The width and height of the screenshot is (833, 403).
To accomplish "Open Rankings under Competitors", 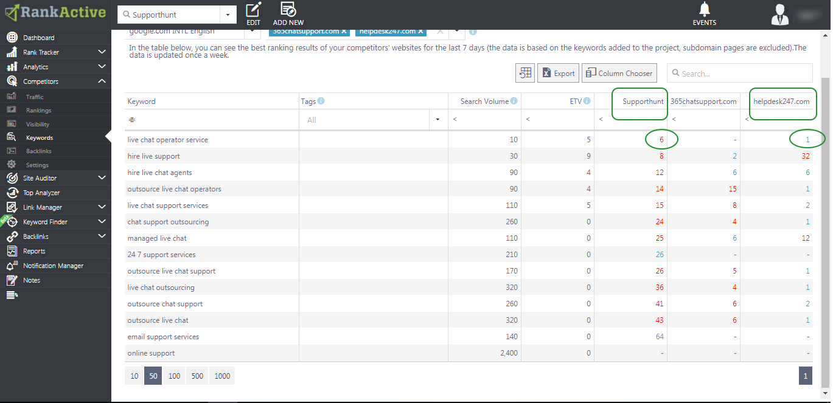I will tap(38, 111).
